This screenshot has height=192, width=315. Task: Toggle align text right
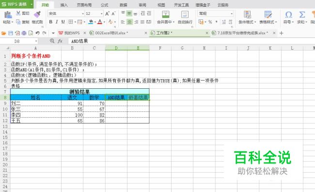point(136,22)
